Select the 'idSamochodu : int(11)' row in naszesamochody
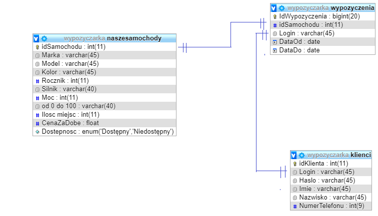The image size is (378, 216). (104, 47)
